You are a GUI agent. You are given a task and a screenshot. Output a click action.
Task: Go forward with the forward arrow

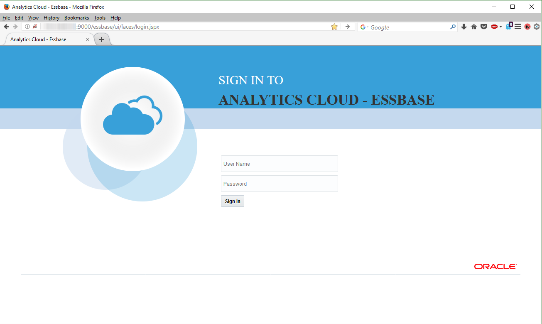tap(15, 27)
